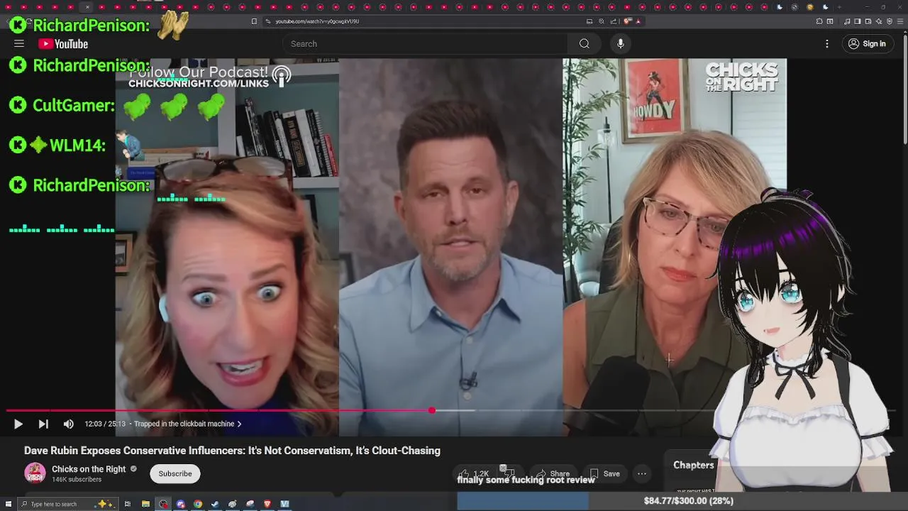
Task: Open Steam from the taskbar
Action: 215,504
